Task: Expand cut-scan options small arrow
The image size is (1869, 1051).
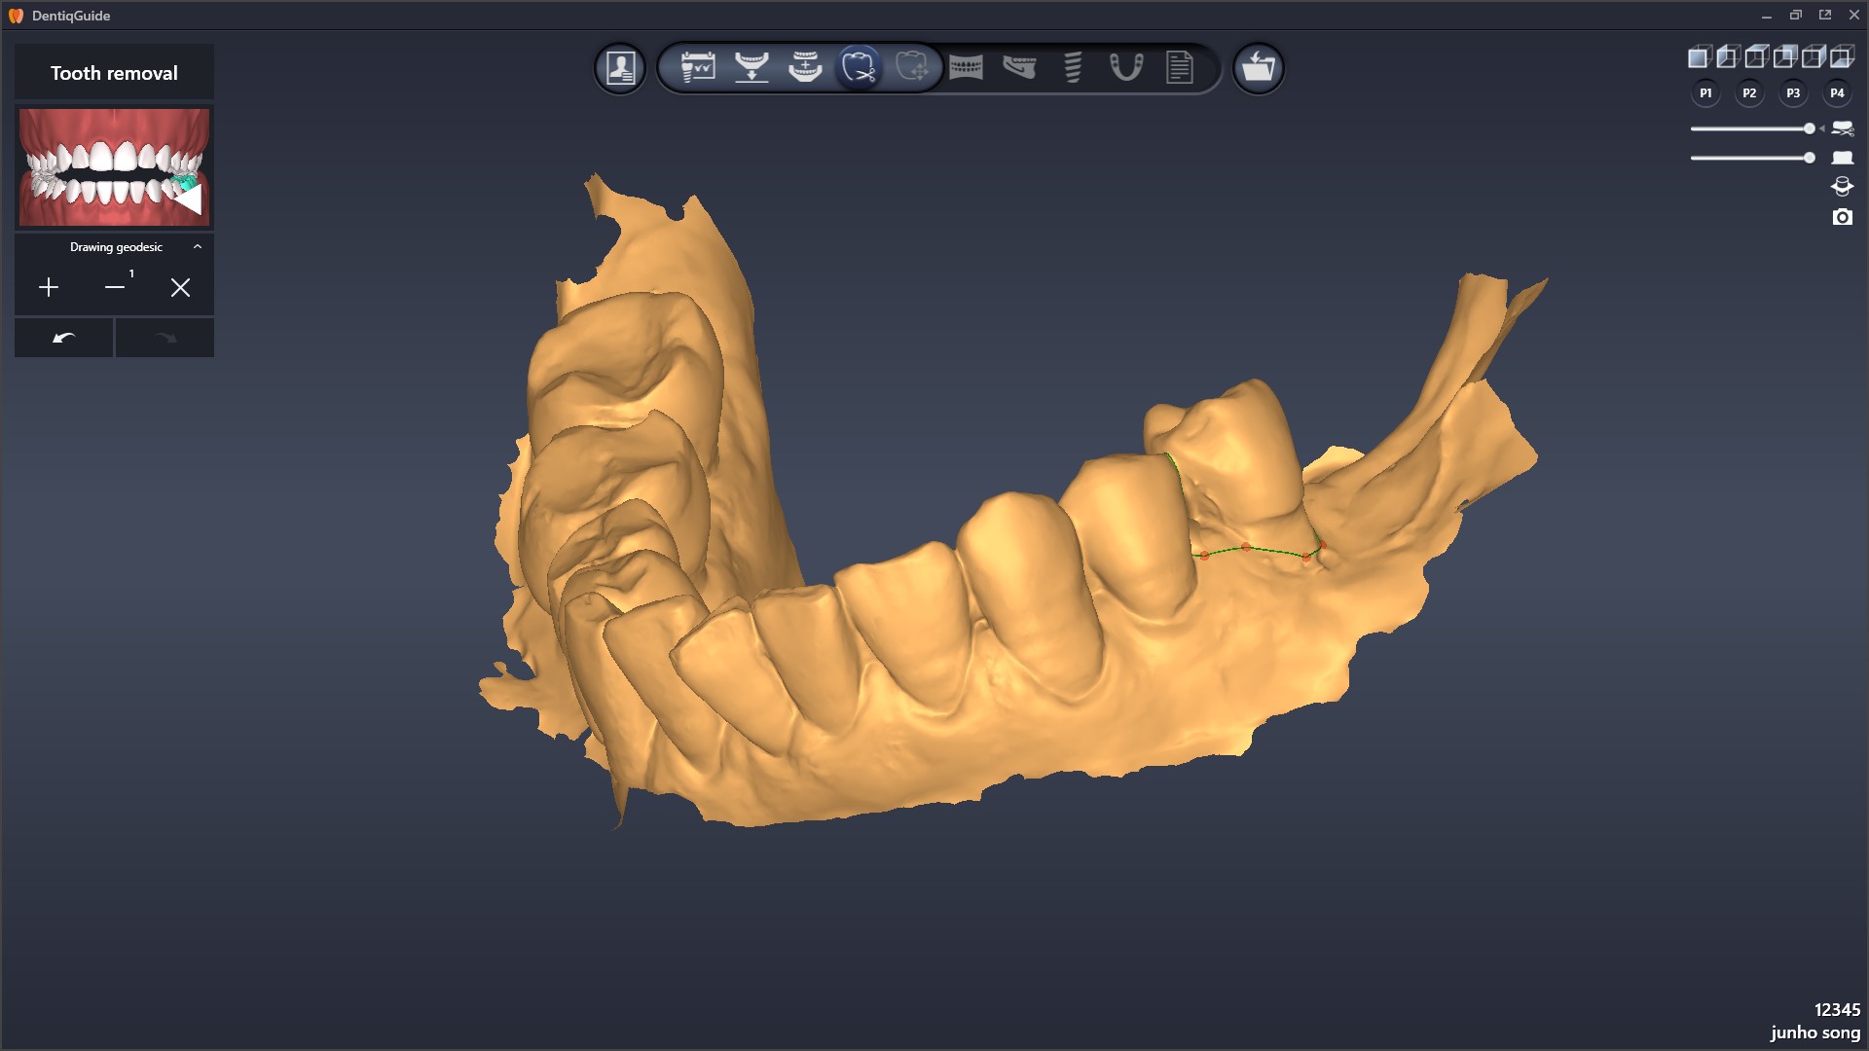Action: pos(1821,128)
